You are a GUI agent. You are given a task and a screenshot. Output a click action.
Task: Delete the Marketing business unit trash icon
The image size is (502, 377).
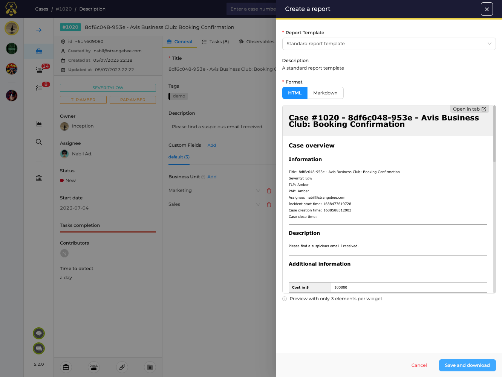[x=269, y=191]
